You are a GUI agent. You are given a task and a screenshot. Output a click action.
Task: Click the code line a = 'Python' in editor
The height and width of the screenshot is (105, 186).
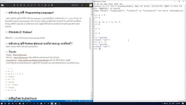pos(12,85)
